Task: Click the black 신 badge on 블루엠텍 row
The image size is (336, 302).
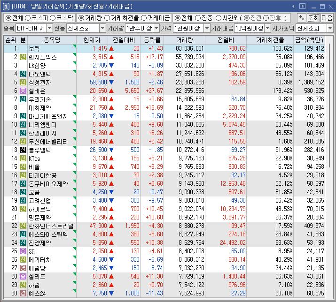Action: pyautogui.click(x=23, y=150)
